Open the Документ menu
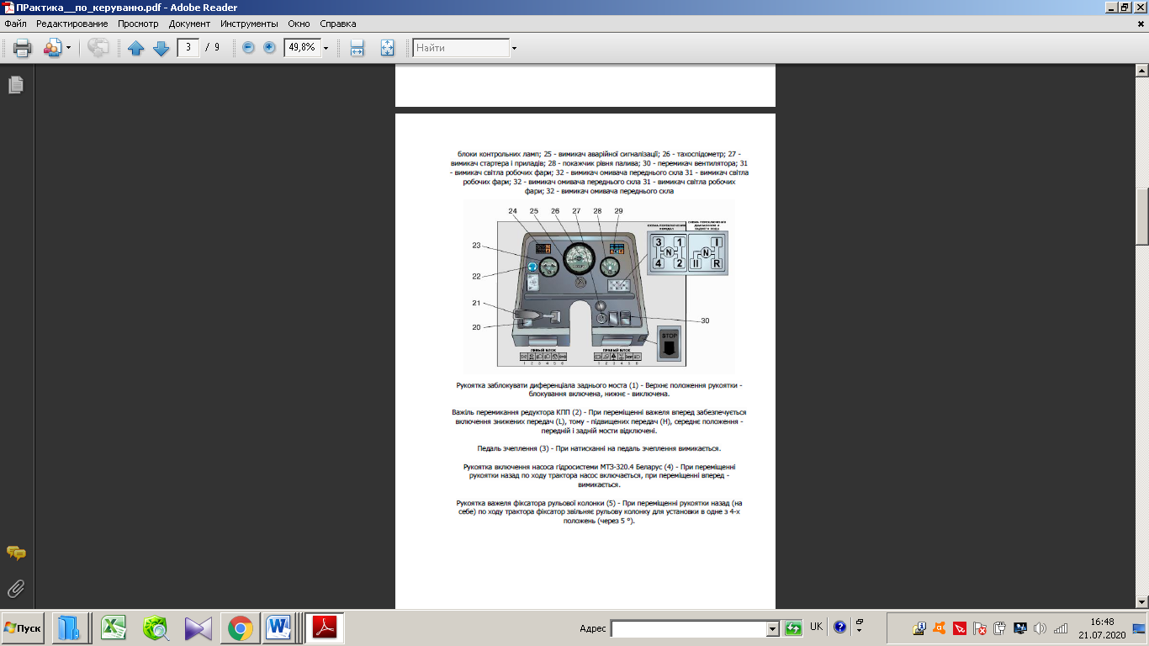The width and height of the screenshot is (1149, 646). pos(189,24)
